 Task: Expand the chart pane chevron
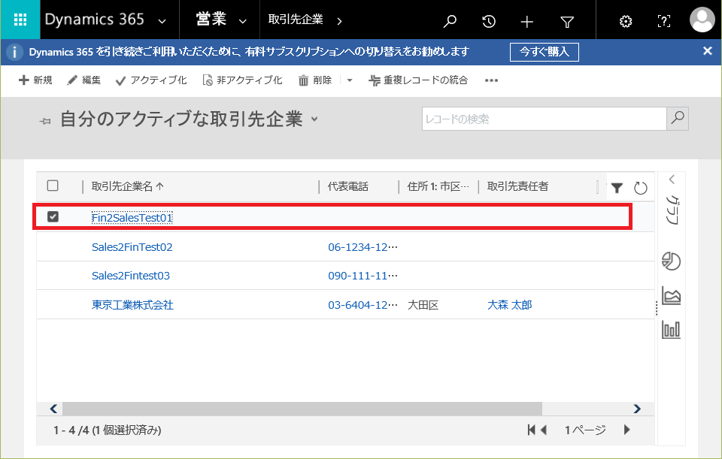(x=672, y=180)
